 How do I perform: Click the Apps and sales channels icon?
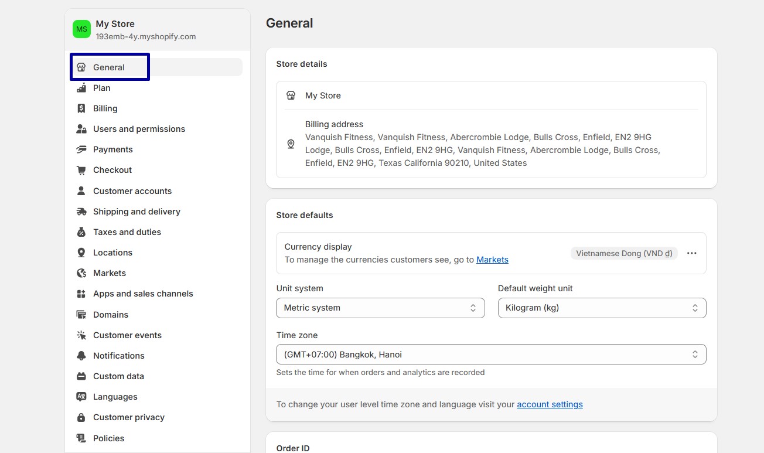click(x=81, y=294)
